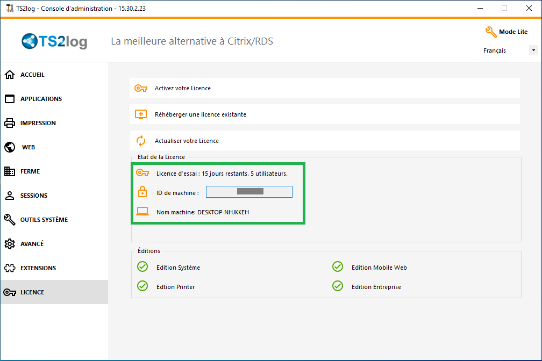This screenshot has height=361, width=542.
Task: Click the key icon beside LICENCE
Action: coord(10,292)
